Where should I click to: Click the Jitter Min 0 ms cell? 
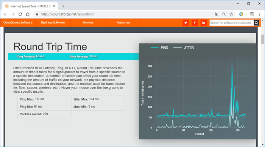(98, 107)
